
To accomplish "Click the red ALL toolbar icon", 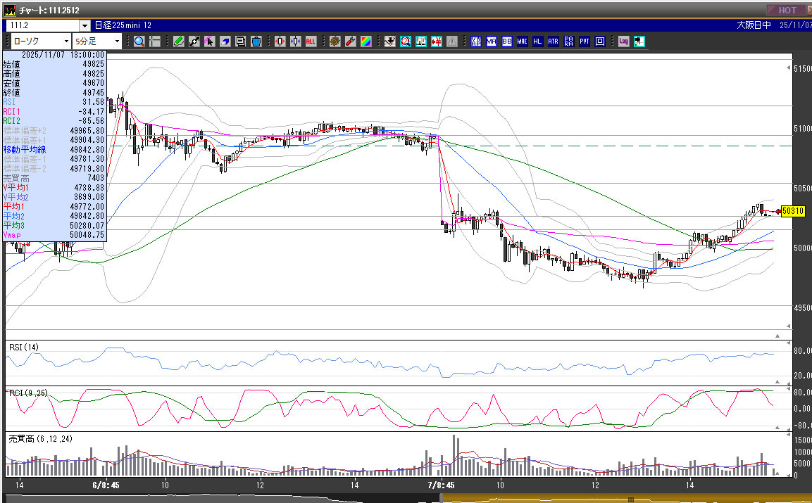I will (311, 42).
